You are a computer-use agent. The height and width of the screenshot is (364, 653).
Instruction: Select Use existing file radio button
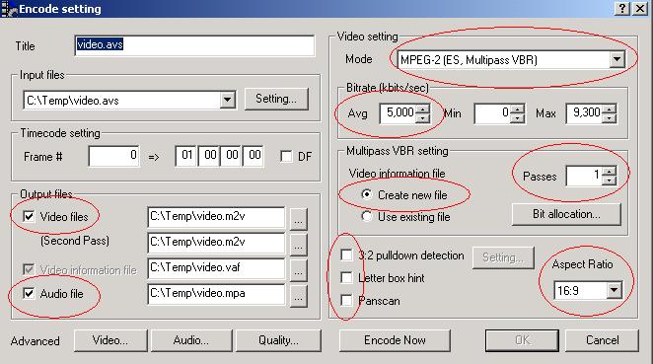(367, 216)
